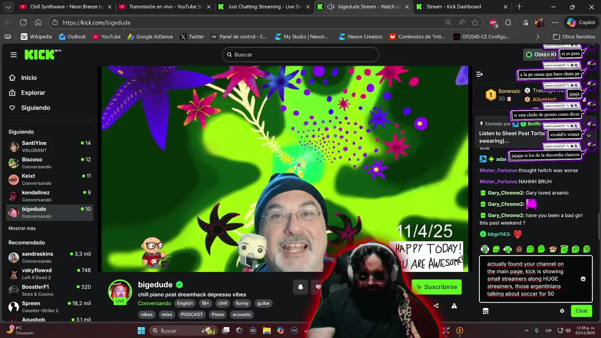
Task: Send message with the Chat button
Action: (x=581, y=311)
